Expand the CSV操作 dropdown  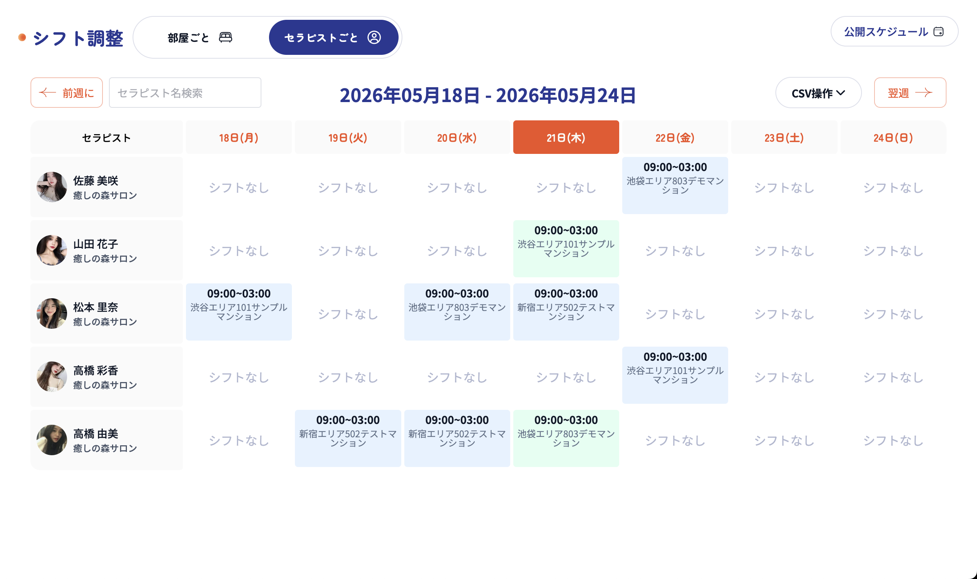tap(818, 93)
